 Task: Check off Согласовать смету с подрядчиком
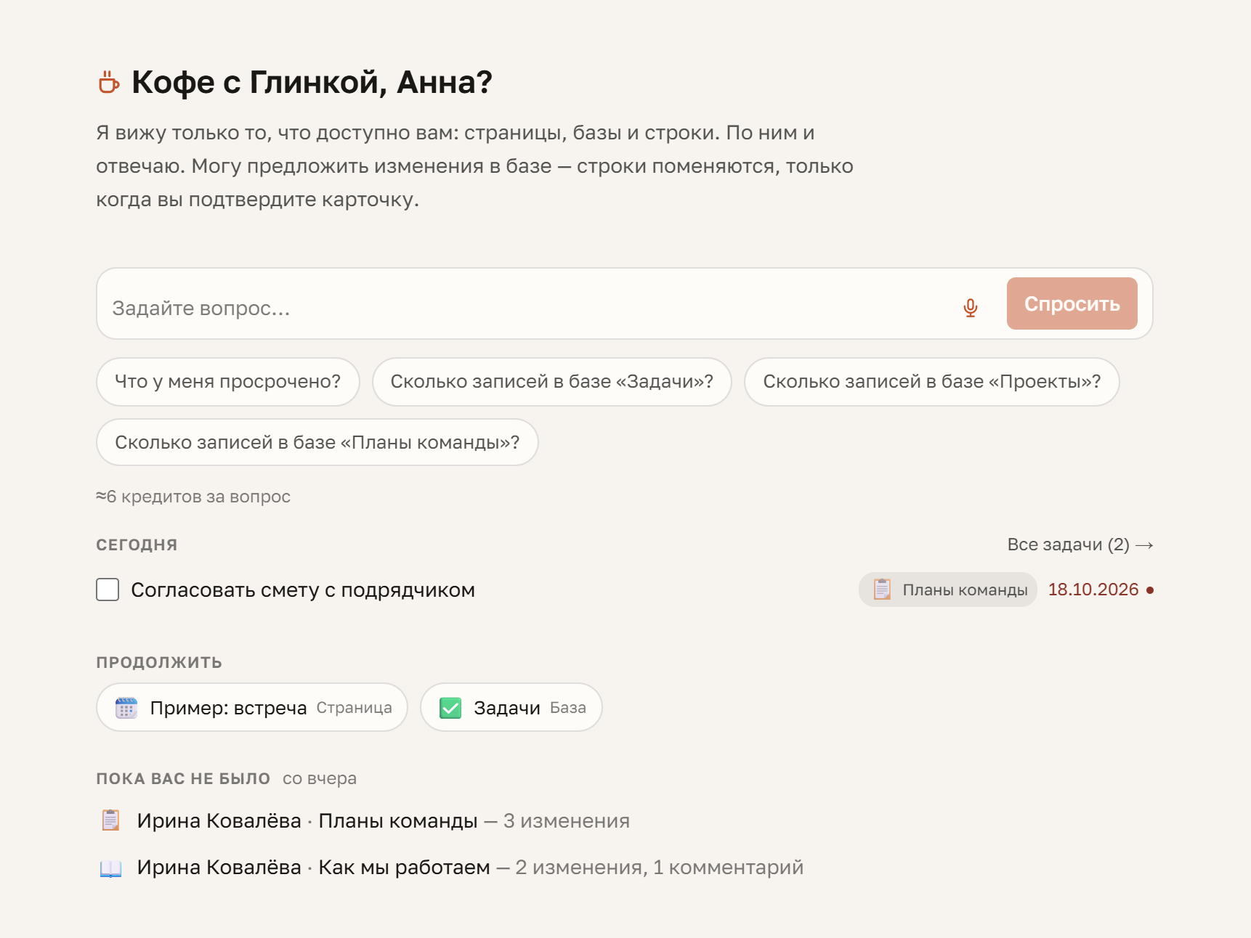(108, 590)
